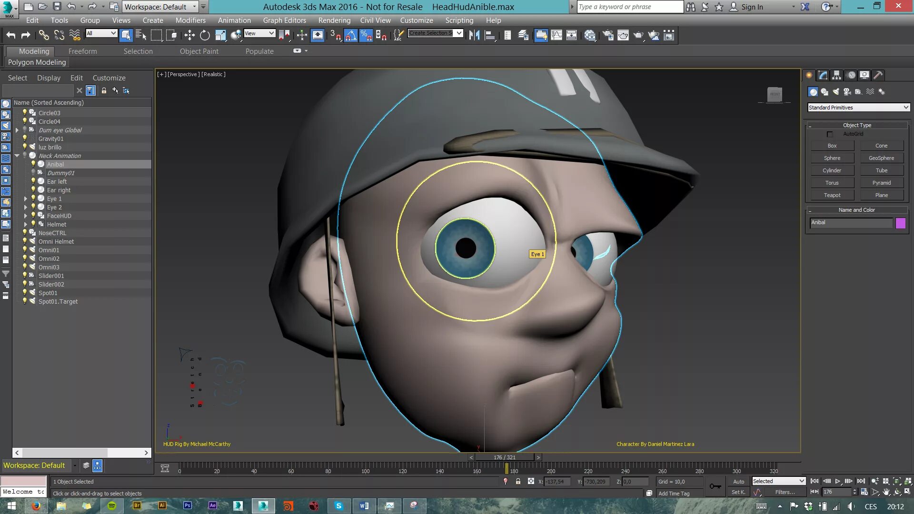Image resolution: width=914 pixels, height=514 pixels.
Task: Switch to the Freeform ribbon tab
Action: 82,51
